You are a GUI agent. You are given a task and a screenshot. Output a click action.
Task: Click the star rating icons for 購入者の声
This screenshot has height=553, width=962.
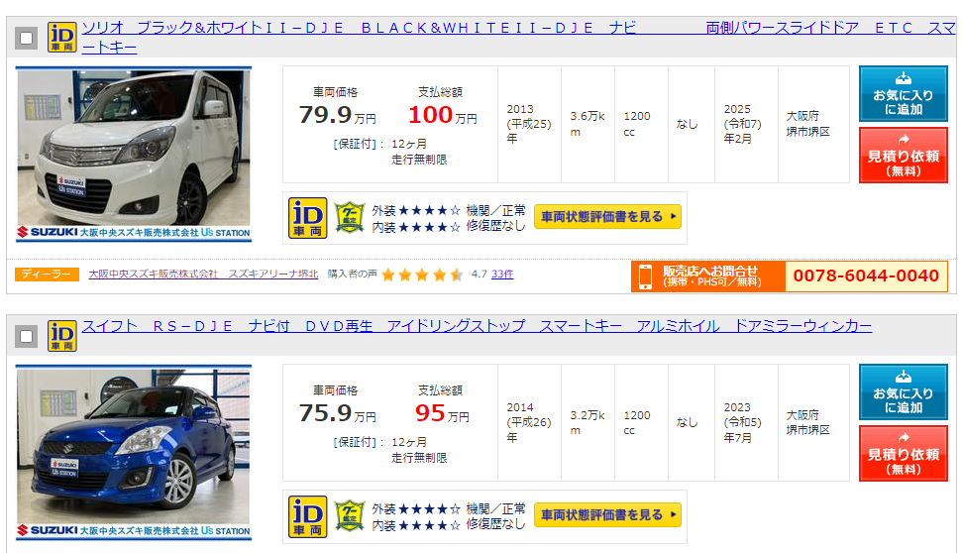click(x=422, y=275)
